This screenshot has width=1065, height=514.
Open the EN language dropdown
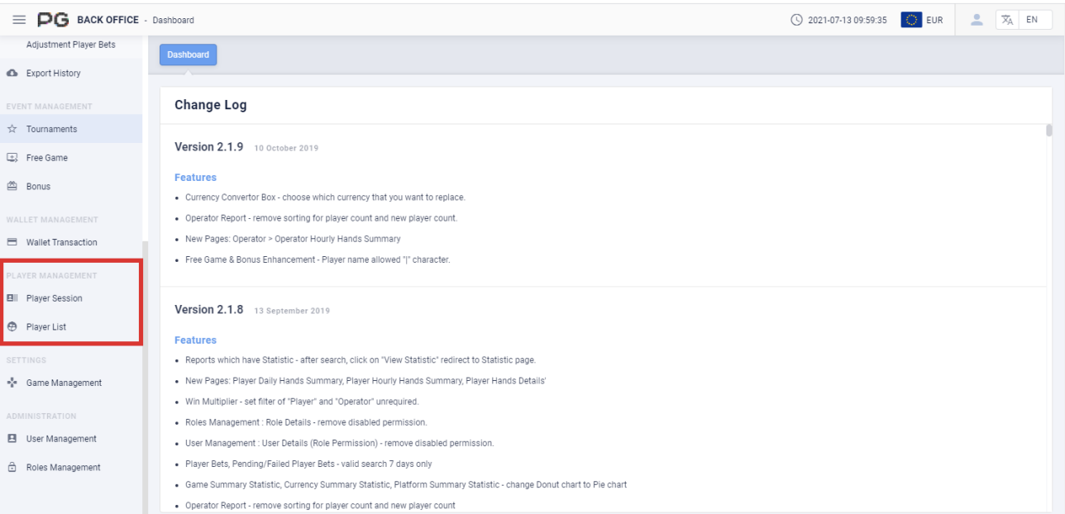[1032, 20]
